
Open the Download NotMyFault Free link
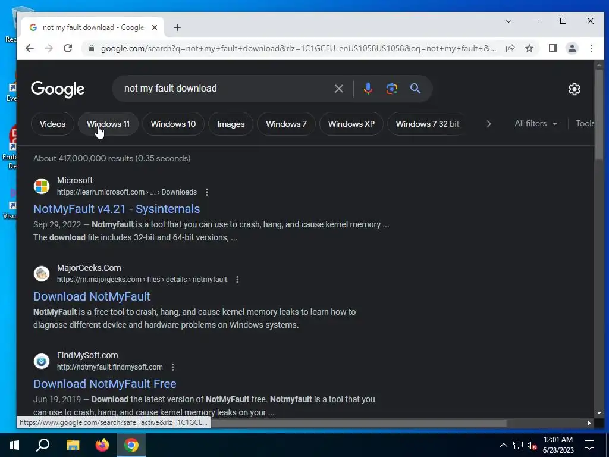tap(105, 384)
